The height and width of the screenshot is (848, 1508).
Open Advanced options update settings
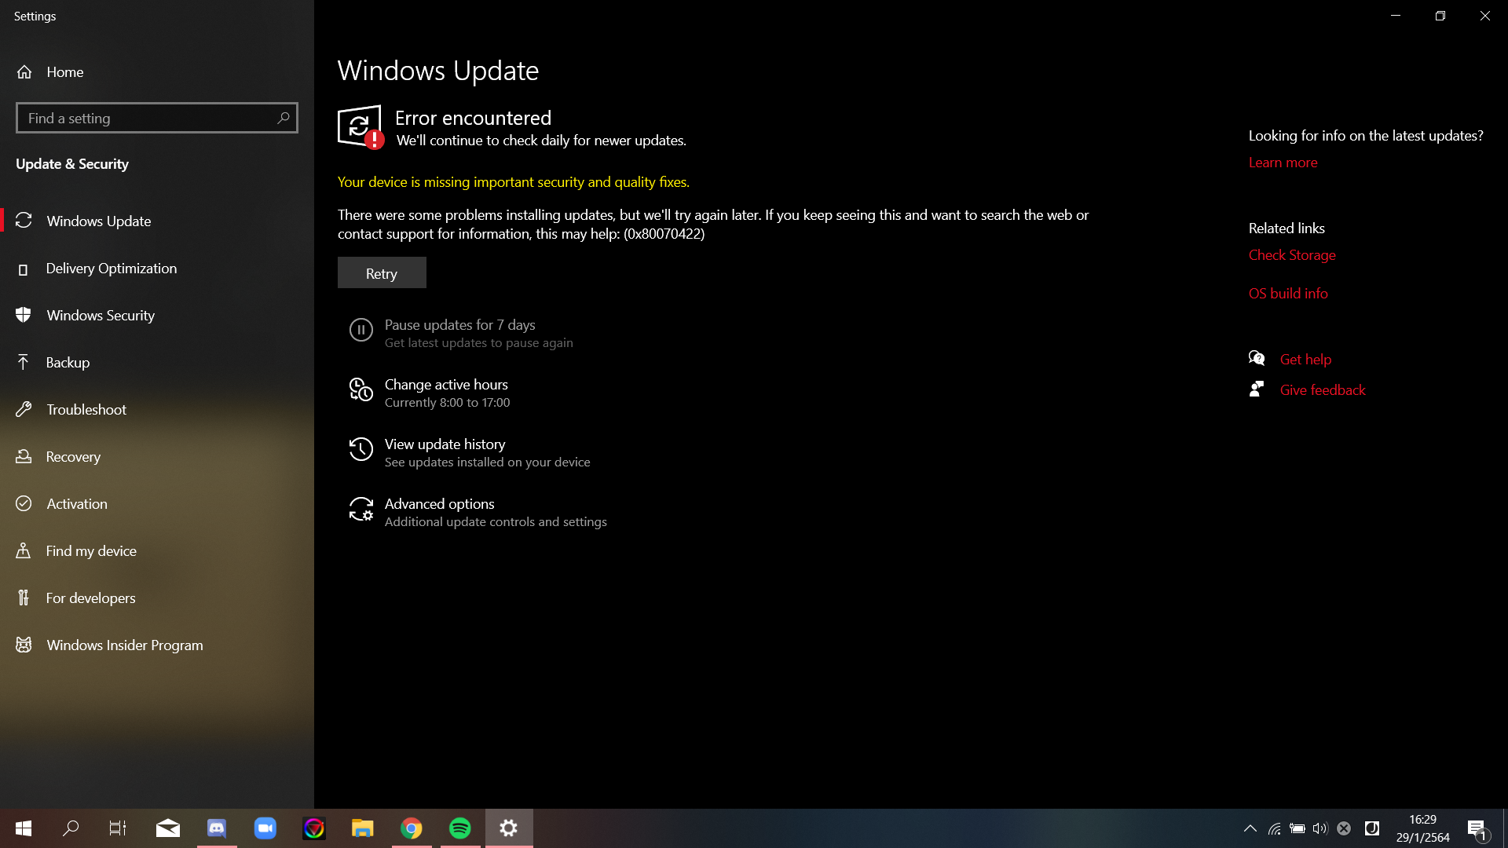coord(439,504)
